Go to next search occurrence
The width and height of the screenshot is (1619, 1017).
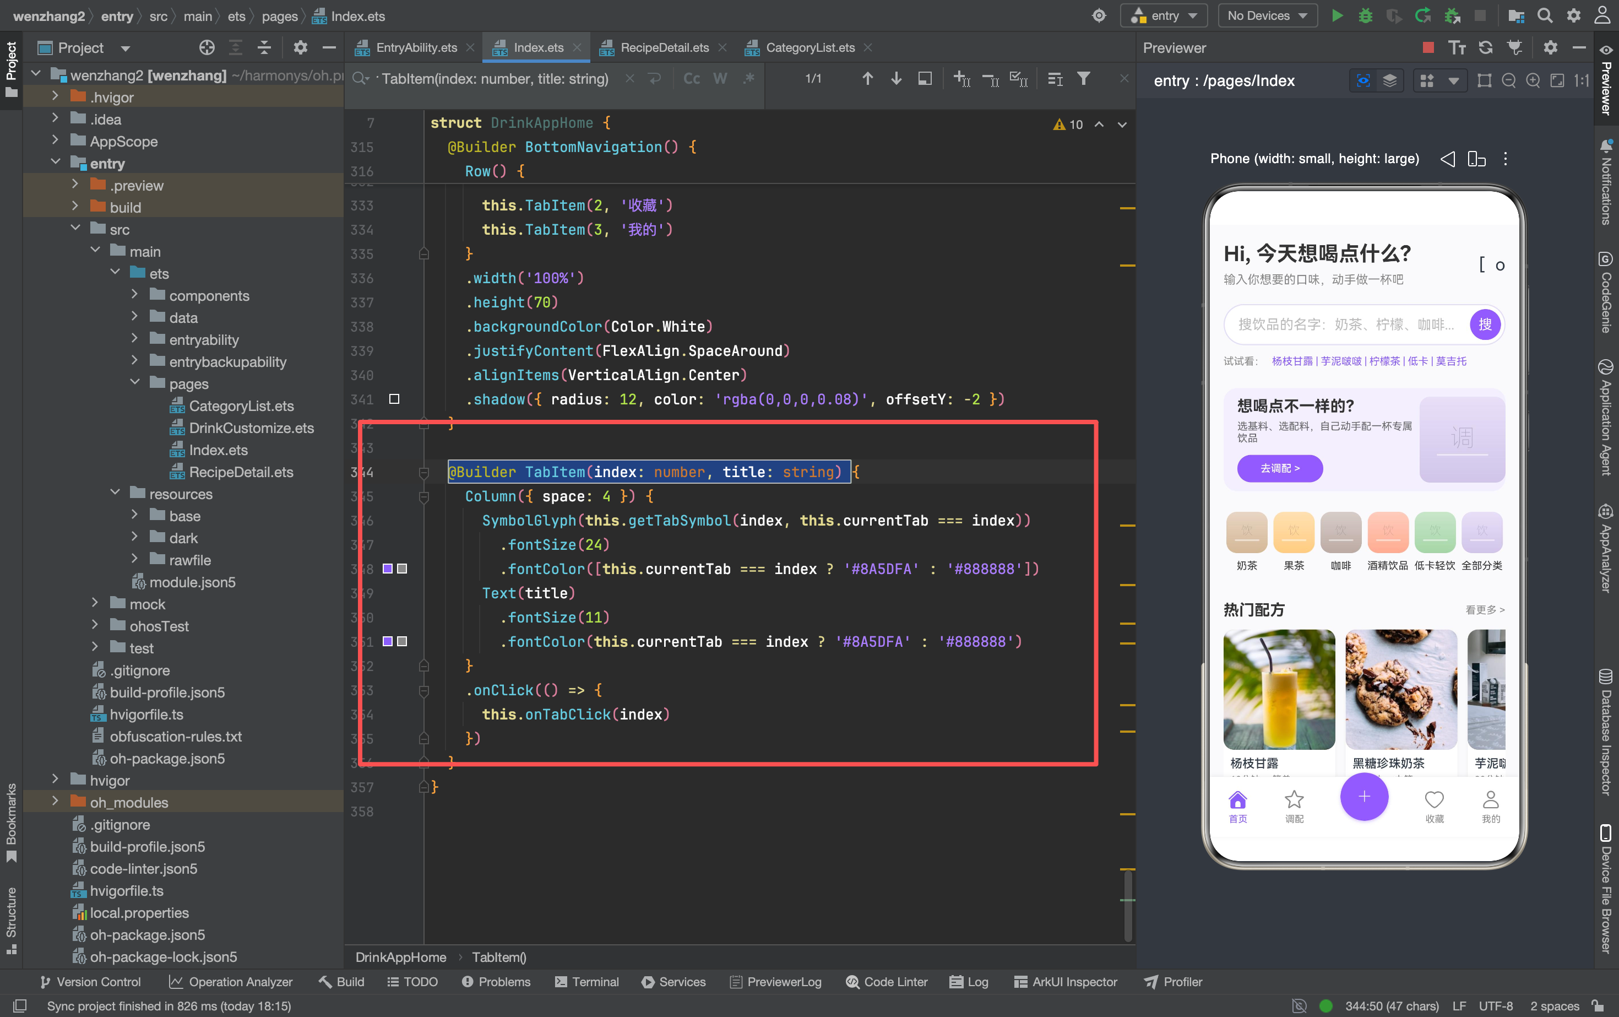[x=895, y=79]
